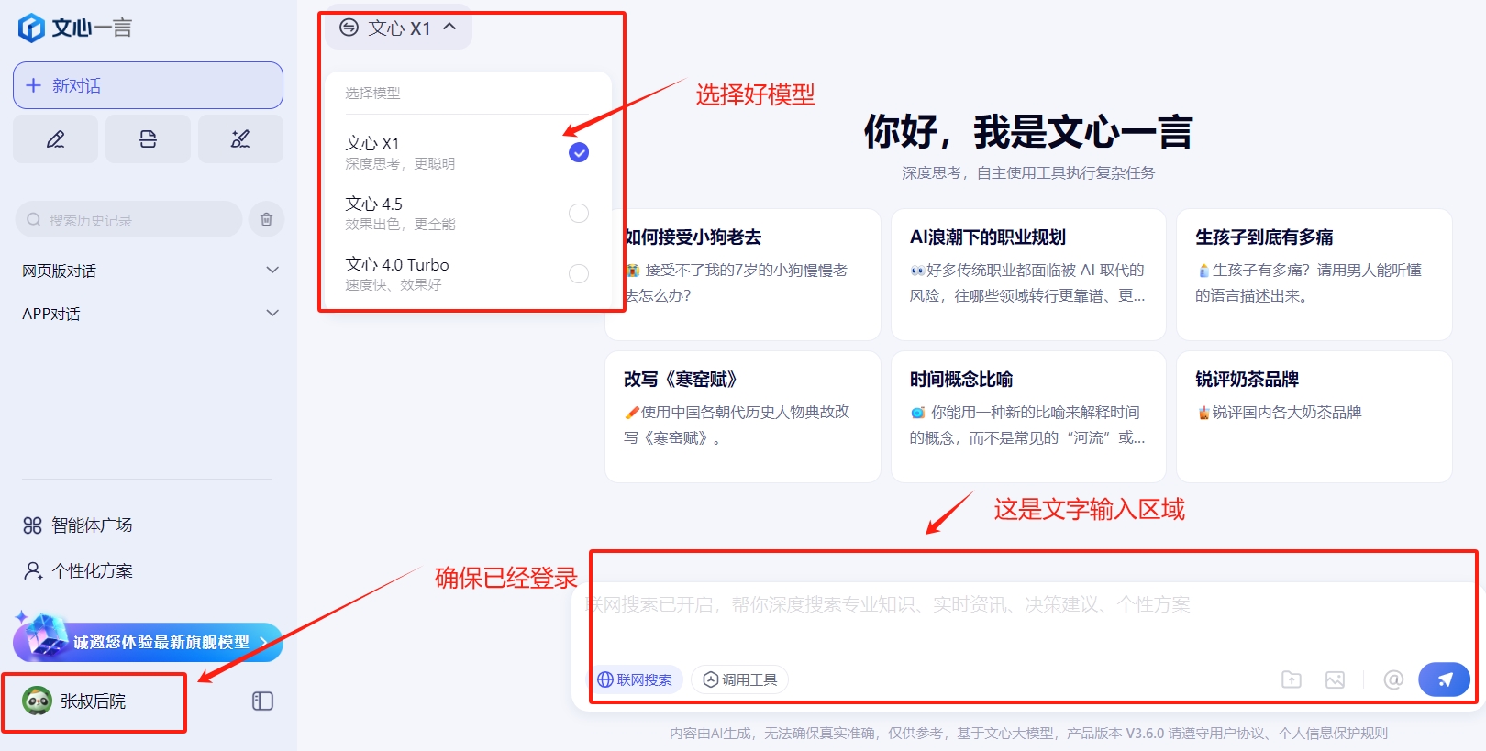The image size is (1486, 751).
Task: Open the 锐评奶茶品牌 prompt card
Action: [x=1314, y=417]
